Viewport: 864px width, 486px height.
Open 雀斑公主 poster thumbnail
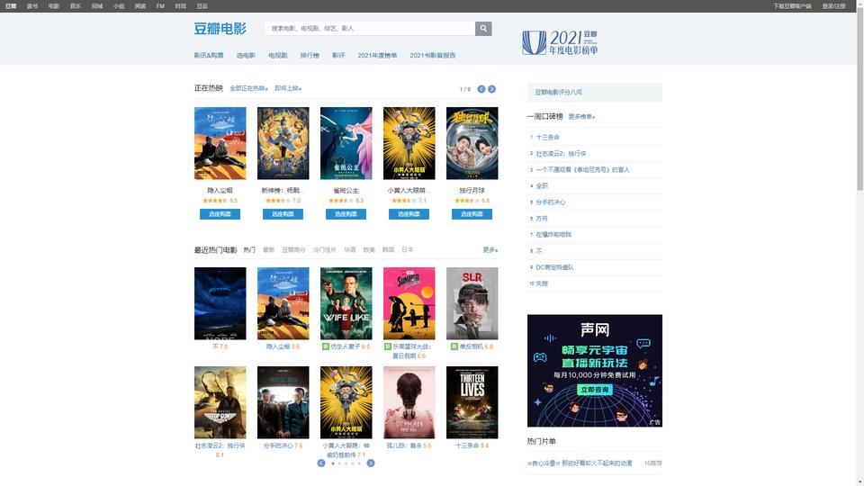pos(346,143)
